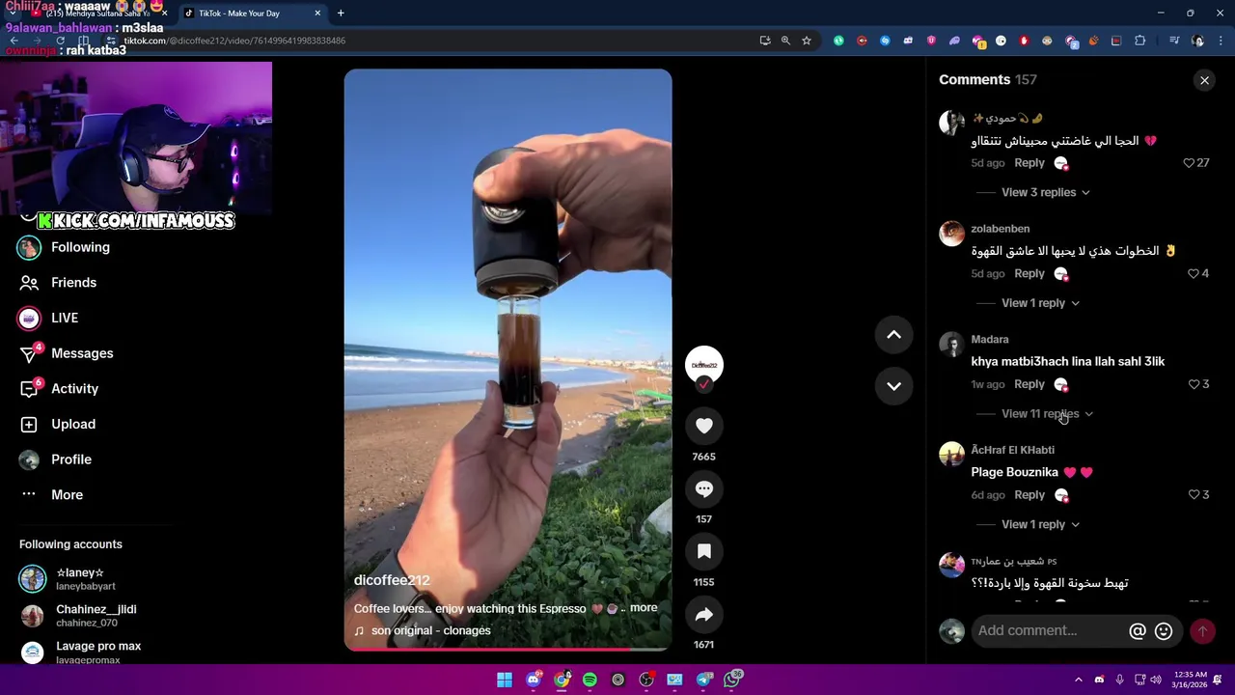Click the red post comment arrow button
This screenshot has width=1235, height=695.
click(1202, 631)
